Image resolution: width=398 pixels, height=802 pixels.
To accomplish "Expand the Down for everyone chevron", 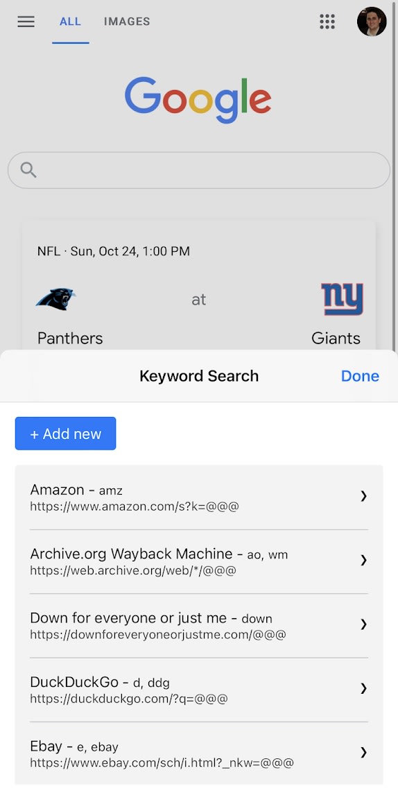I will click(363, 624).
